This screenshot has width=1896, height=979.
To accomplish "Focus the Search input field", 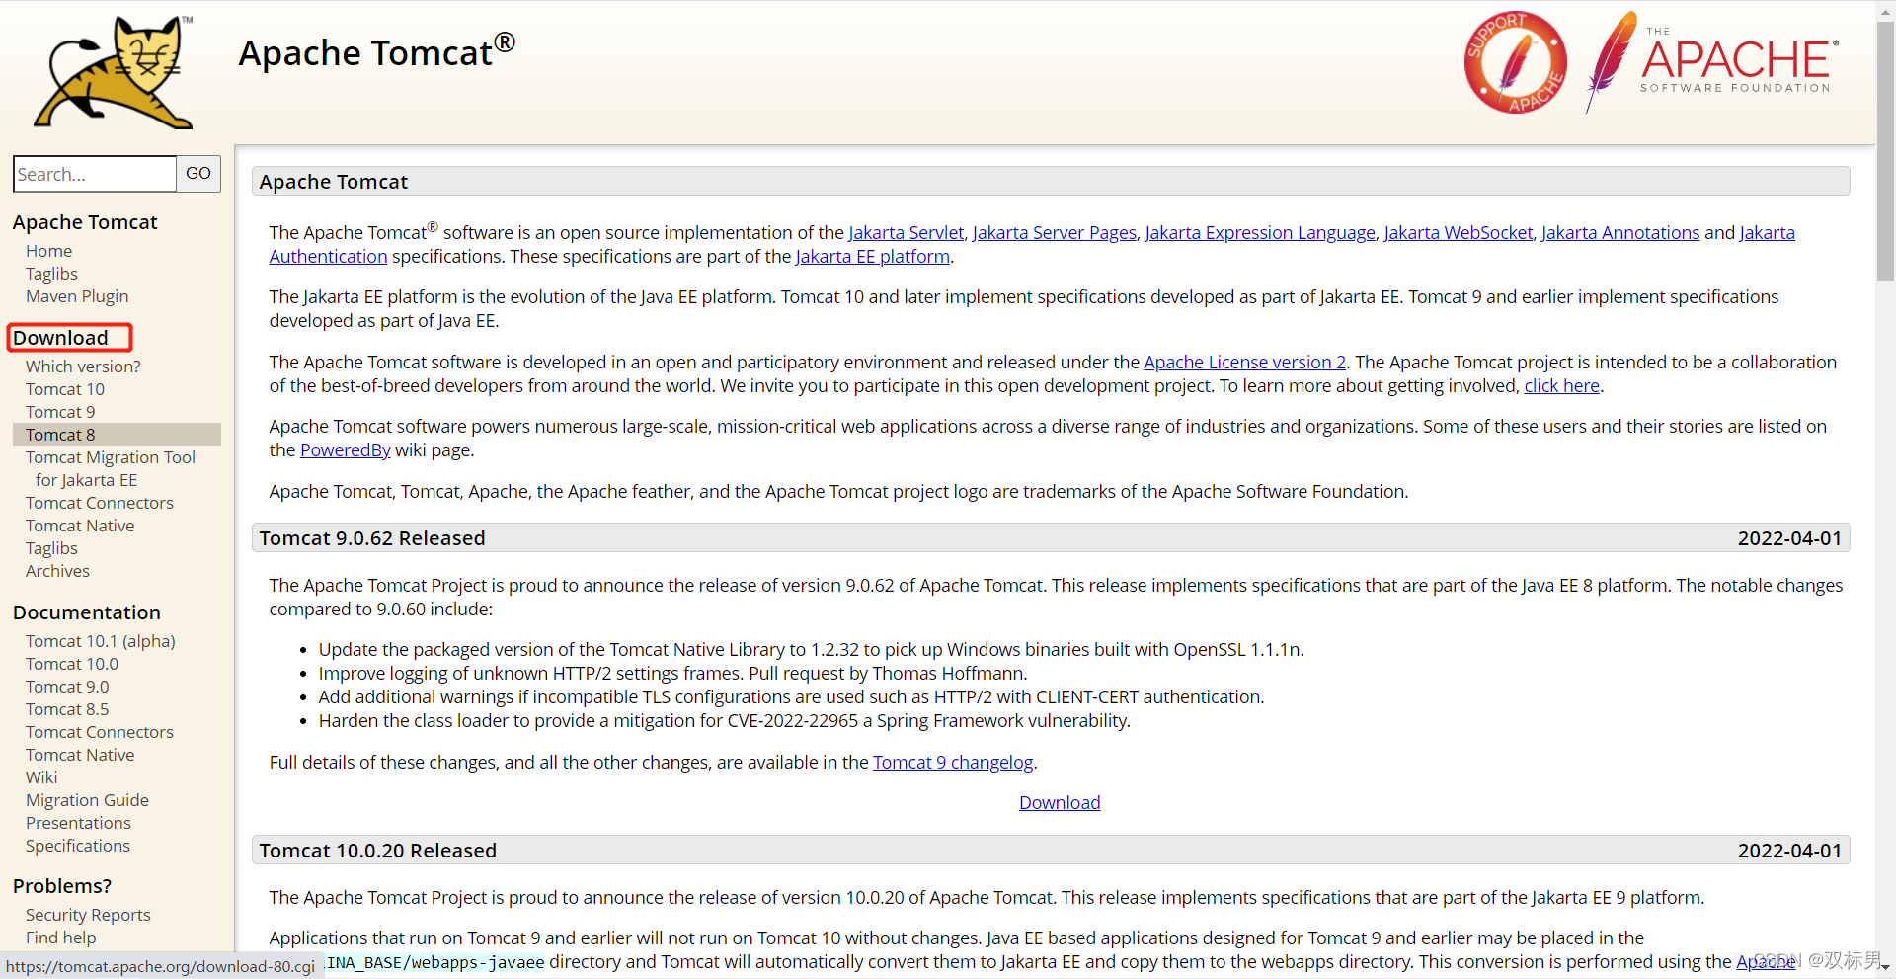I will point(95,174).
